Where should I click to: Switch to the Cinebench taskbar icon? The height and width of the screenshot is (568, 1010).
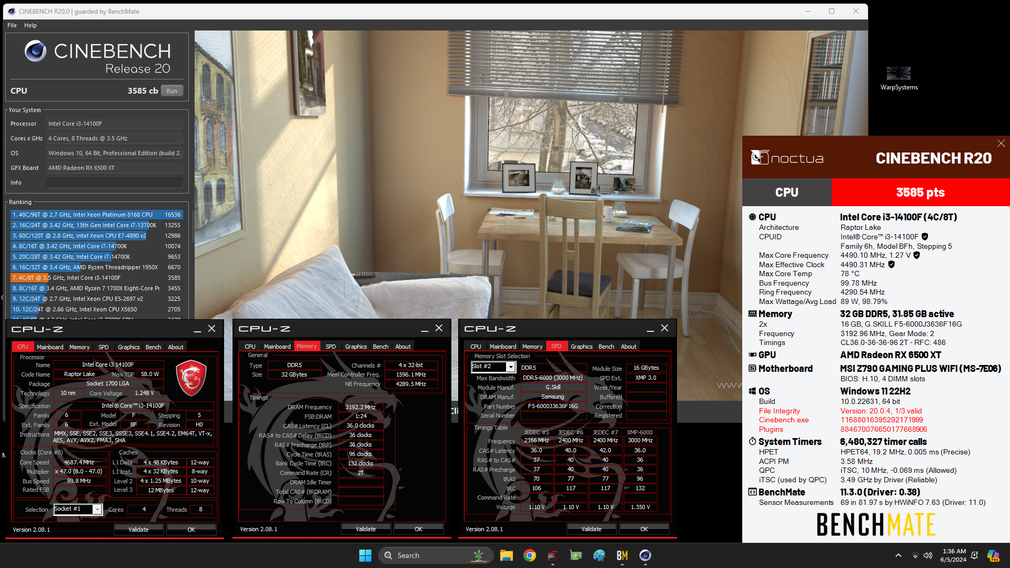[645, 555]
